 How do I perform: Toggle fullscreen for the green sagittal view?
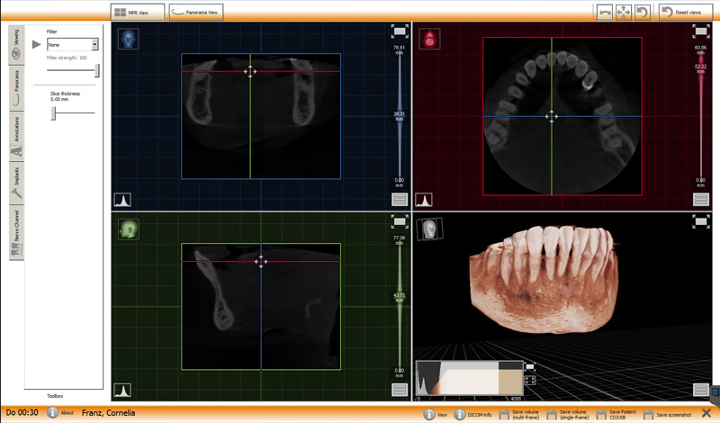(x=400, y=220)
